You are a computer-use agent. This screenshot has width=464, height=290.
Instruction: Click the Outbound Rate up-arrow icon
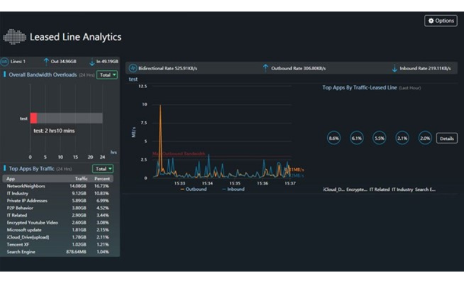pos(266,68)
